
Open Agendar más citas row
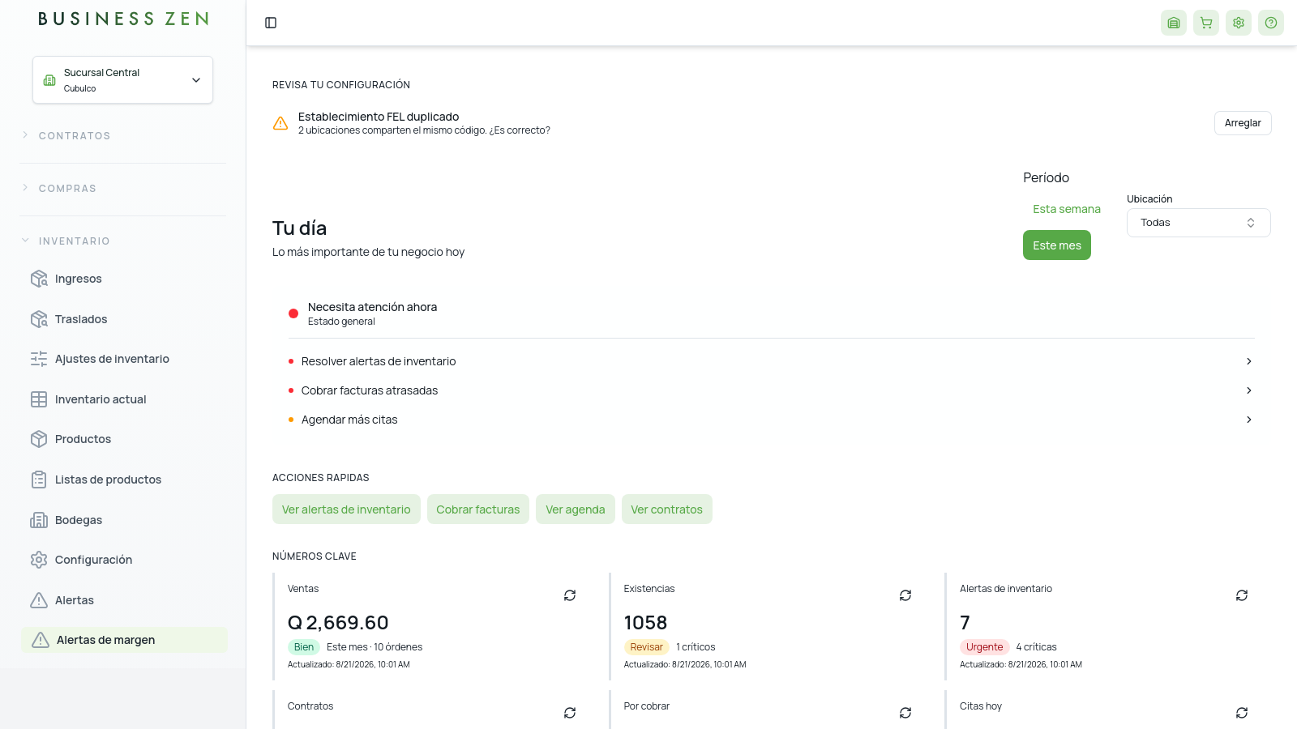(771, 420)
